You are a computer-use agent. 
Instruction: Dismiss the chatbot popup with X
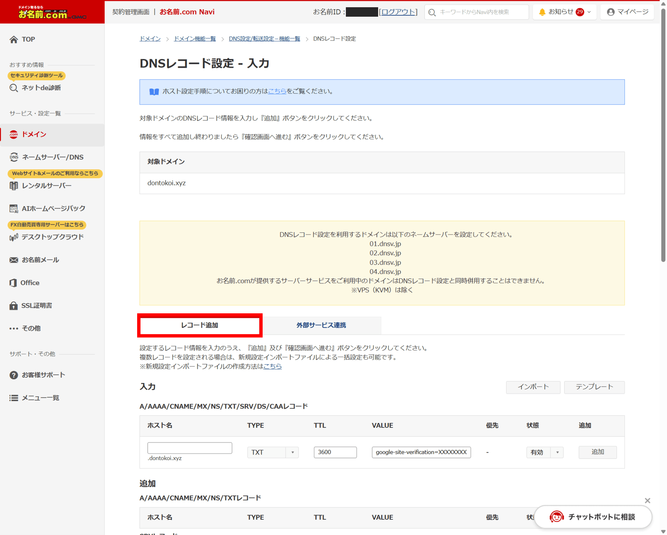click(x=647, y=500)
